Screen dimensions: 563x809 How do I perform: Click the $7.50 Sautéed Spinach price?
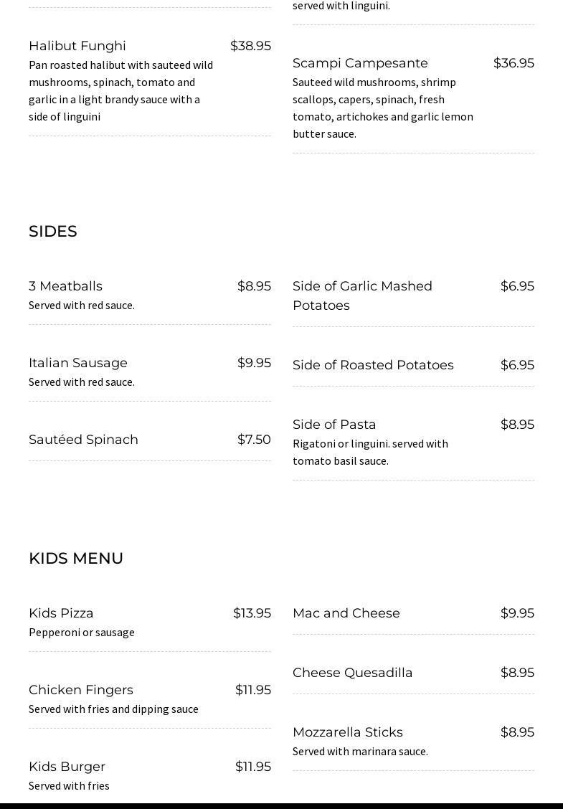pos(254,440)
